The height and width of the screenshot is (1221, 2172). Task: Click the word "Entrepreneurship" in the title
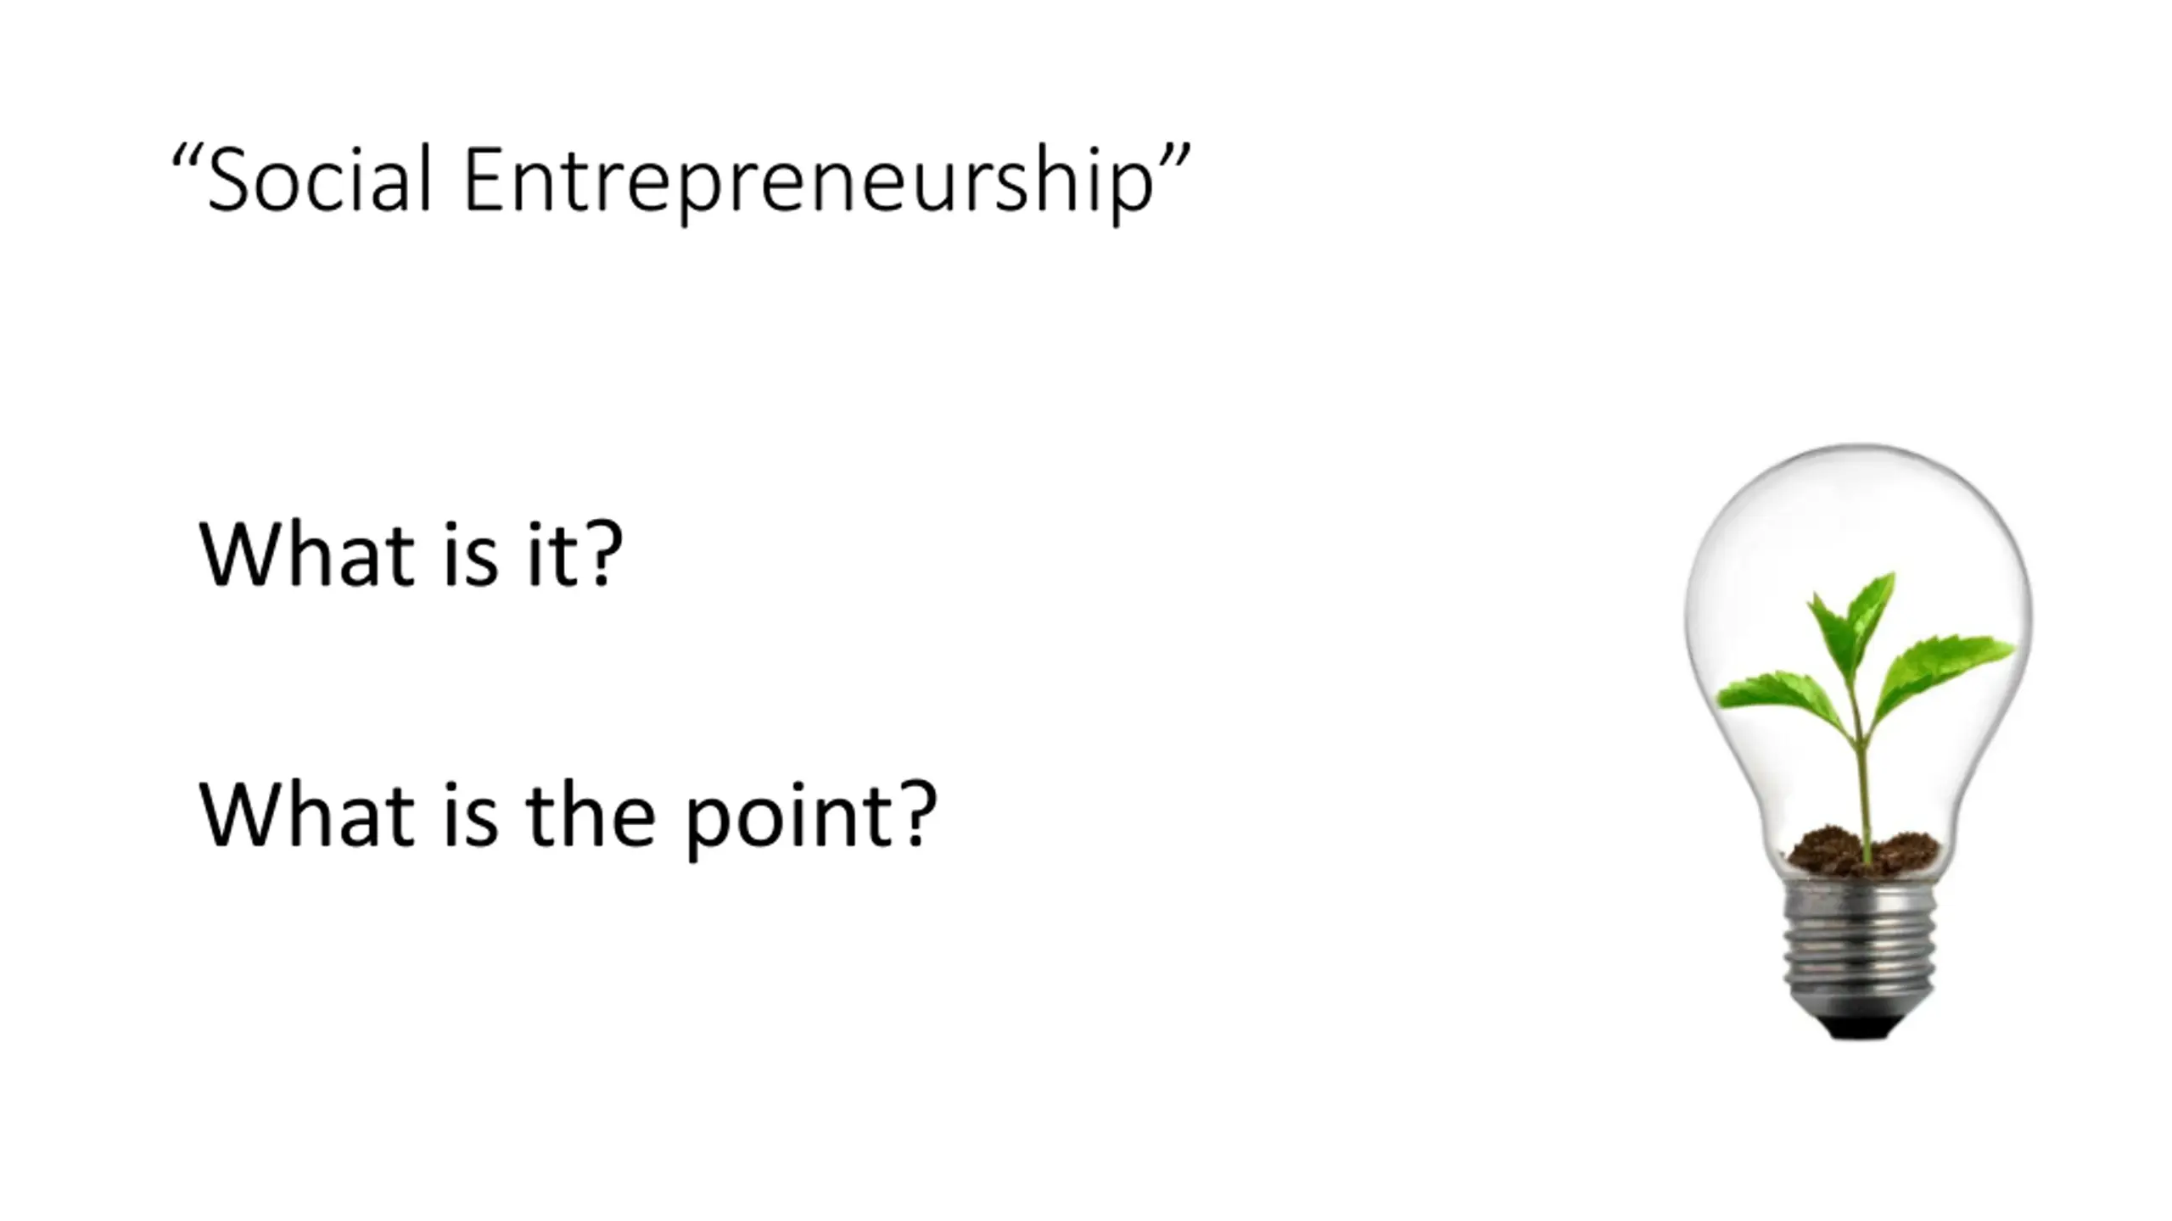pos(808,182)
